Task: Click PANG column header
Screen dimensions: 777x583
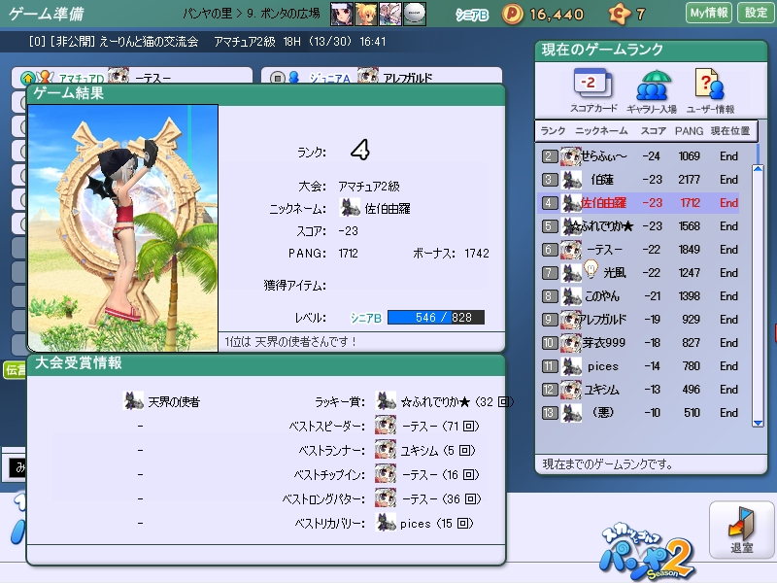Action: 689,131
